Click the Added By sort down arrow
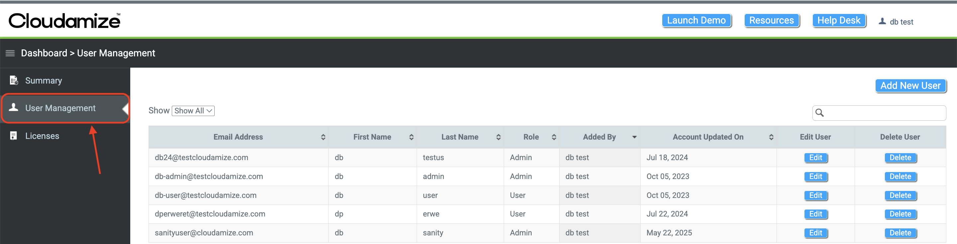Image resolution: width=957 pixels, height=244 pixels. [634, 137]
